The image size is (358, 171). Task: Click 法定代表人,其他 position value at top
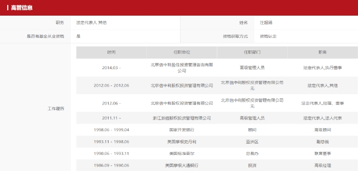click(x=91, y=23)
